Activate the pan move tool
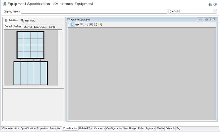Screen dimensions: 220x132 click(x=77, y=24)
